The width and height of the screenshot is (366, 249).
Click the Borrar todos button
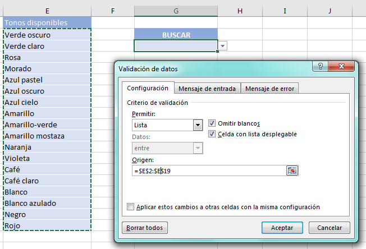pos(144,228)
